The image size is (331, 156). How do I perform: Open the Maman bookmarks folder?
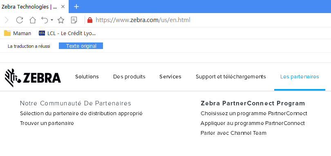(x=18, y=33)
